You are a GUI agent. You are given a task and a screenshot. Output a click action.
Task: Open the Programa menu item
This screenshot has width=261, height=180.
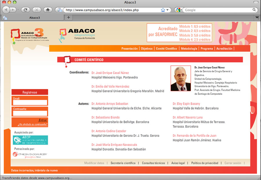207,49
